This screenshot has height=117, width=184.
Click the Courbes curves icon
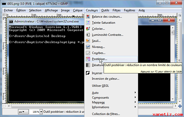click(x=88, y=53)
